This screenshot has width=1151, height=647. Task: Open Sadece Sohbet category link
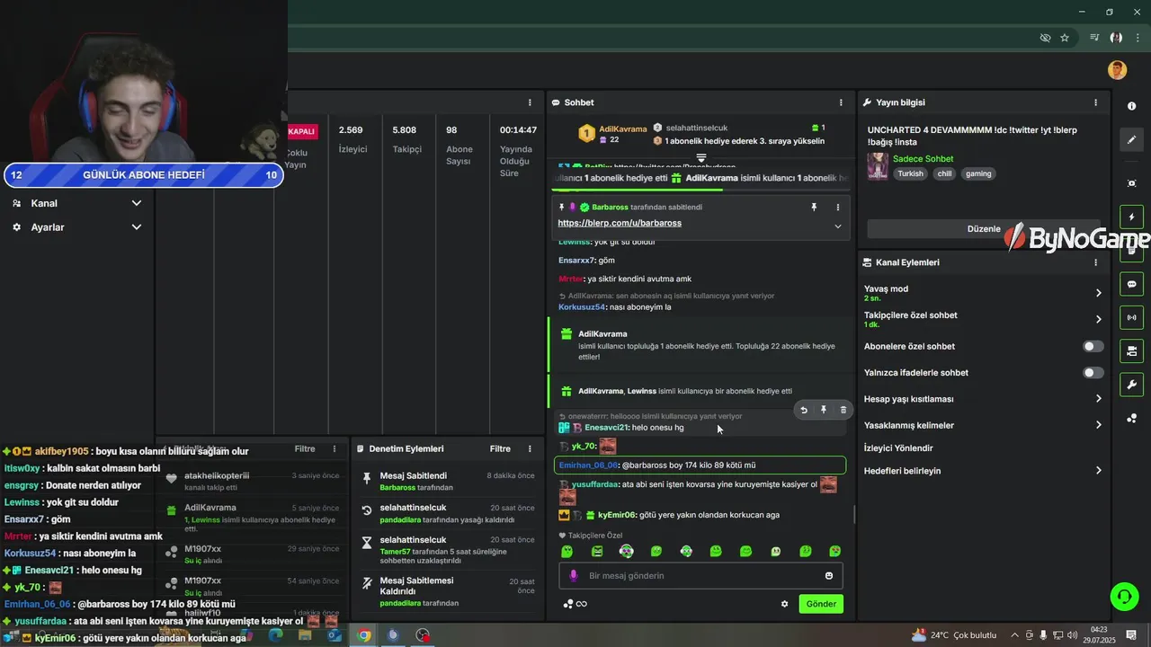(x=923, y=159)
